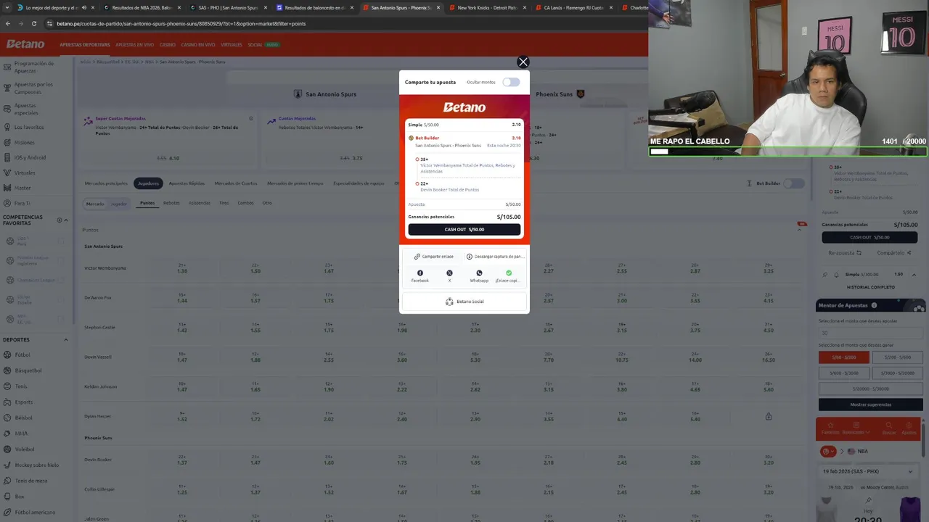929x522 pixels.
Task: Collapse the COMPETENCIAS FAVORITAS section
Action: tap(66, 220)
